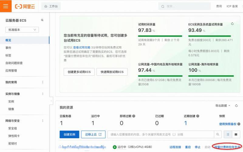Click help icon next to 近期创建

click(x=198, y=116)
